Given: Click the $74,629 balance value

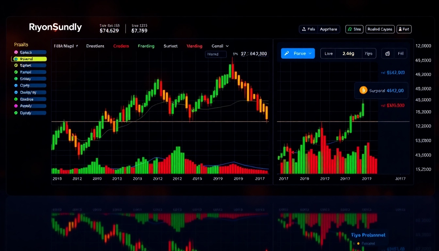Looking at the screenshot, I should click(109, 31).
